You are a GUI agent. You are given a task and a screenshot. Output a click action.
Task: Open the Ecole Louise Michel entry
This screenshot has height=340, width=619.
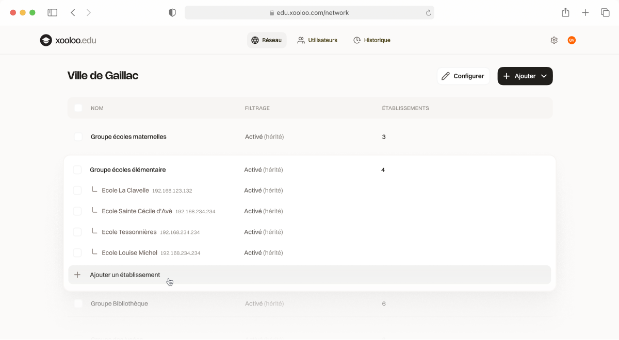(x=129, y=253)
